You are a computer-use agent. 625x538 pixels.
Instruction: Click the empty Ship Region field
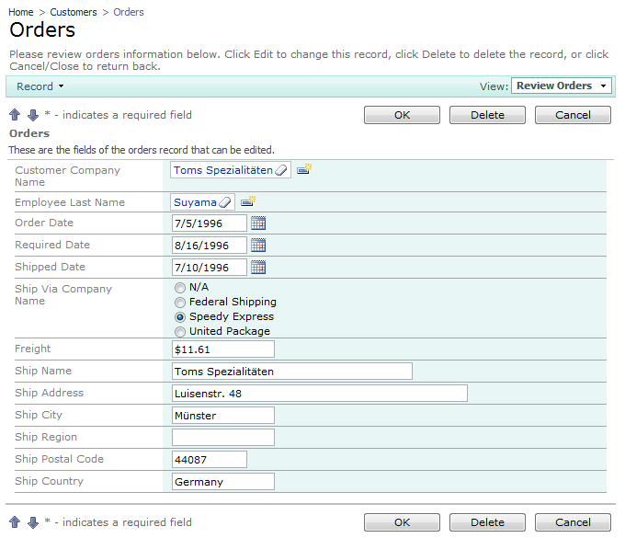coord(223,438)
